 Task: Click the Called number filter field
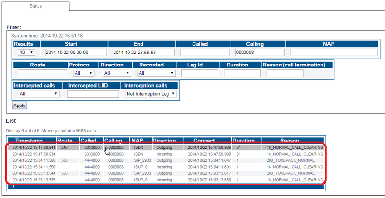click(x=204, y=53)
